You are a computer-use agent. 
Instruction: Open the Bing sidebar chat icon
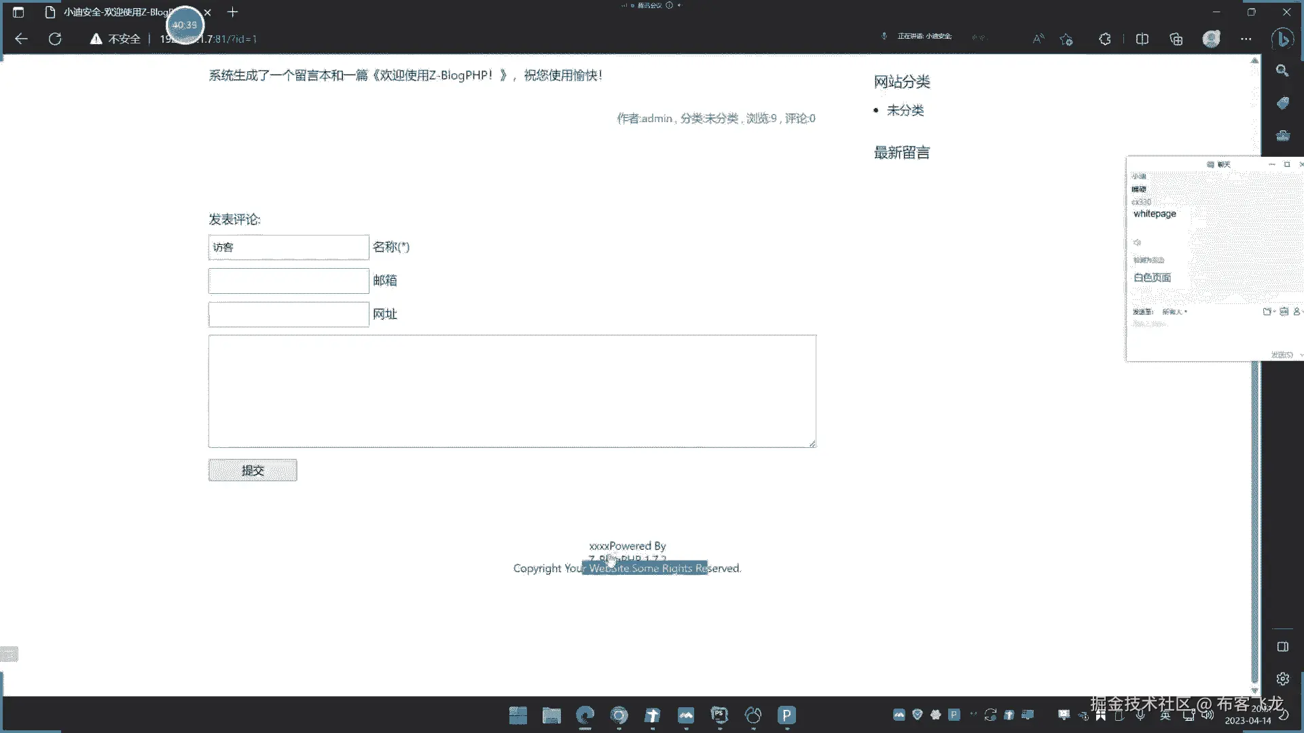click(x=1282, y=39)
